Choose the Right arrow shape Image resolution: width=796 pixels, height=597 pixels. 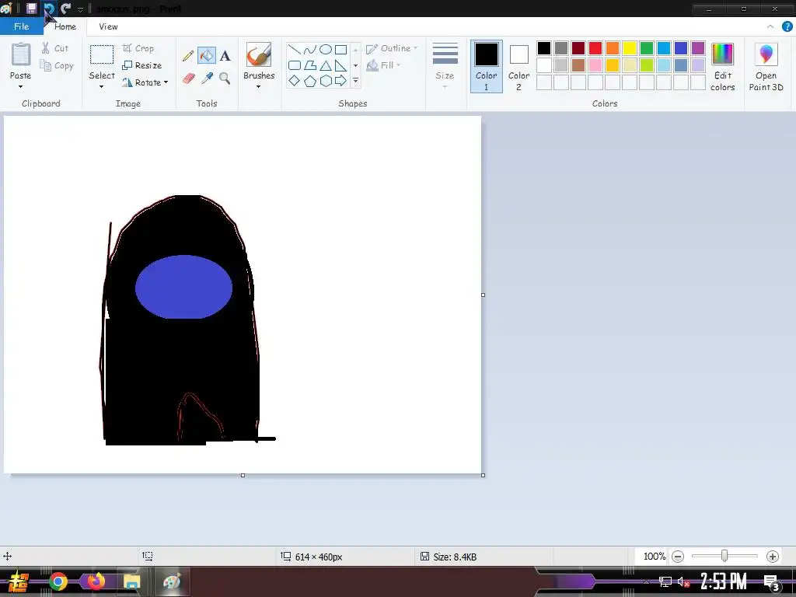coord(340,81)
